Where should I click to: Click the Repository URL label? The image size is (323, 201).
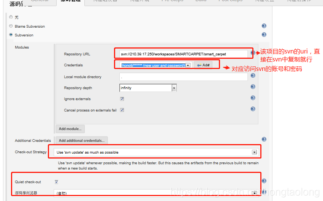(77, 54)
